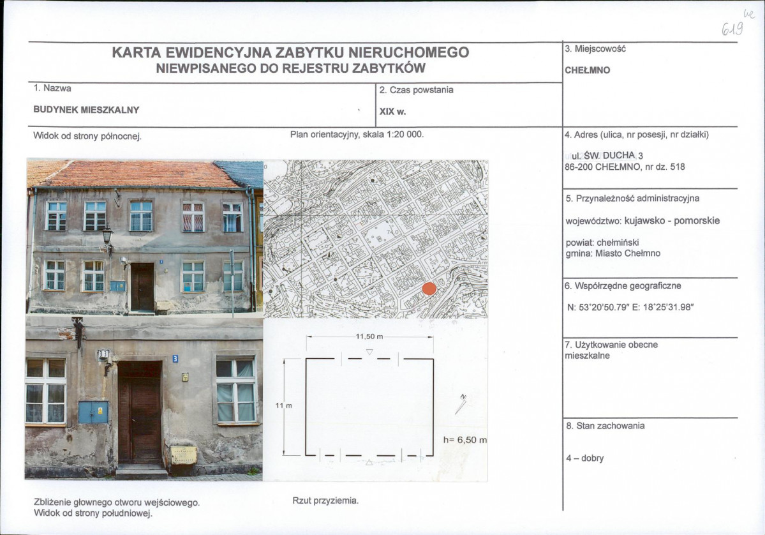The height and width of the screenshot is (535, 765).
Task: Click the '11 m' depth dimension
Action: [x=283, y=405]
